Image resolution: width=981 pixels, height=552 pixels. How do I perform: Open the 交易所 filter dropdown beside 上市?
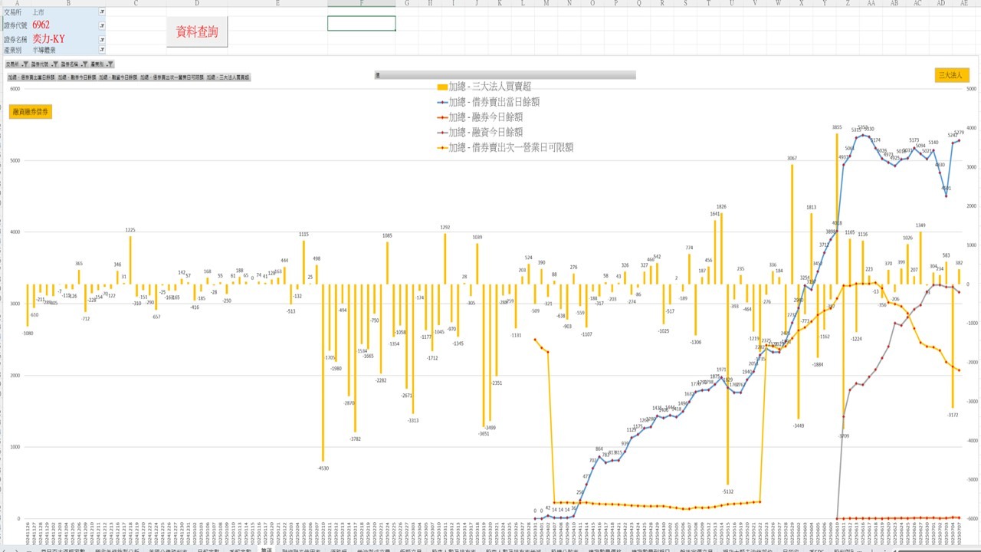tap(102, 13)
